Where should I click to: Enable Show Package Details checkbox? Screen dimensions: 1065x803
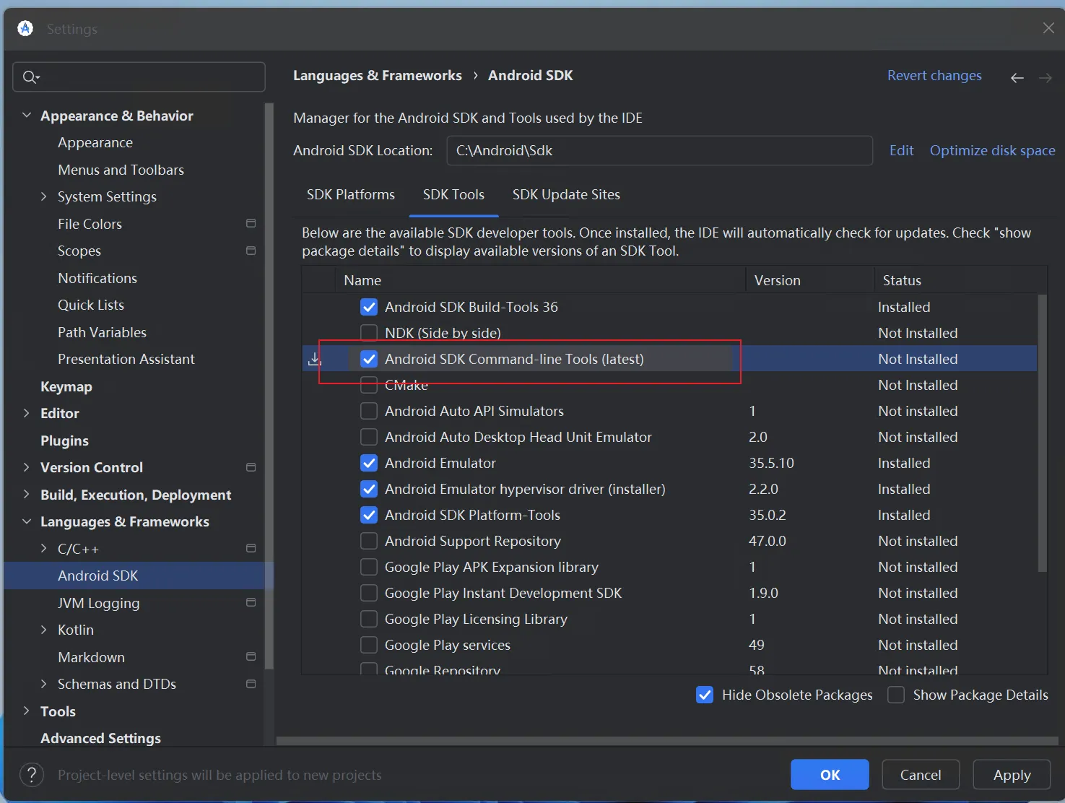pyautogui.click(x=896, y=695)
